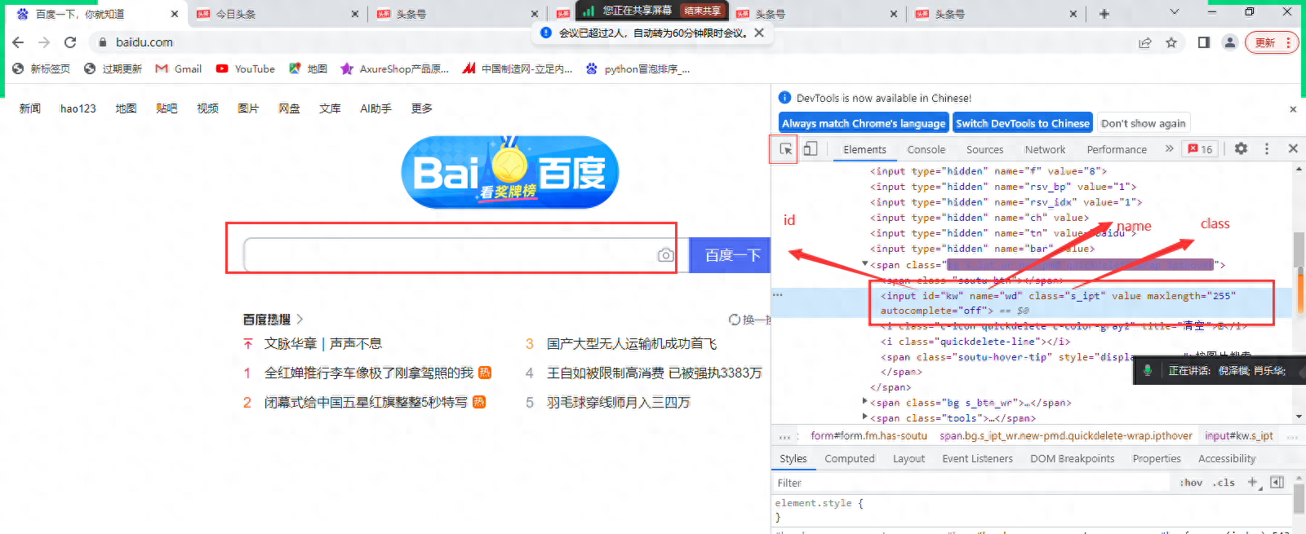The height and width of the screenshot is (534, 1306).
Task: Toggle the computed styles sidebar icon
Action: (x=1277, y=483)
